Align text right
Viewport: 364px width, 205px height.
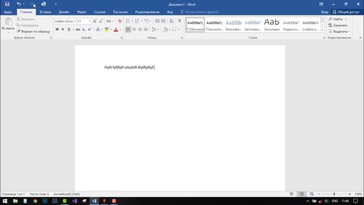pyautogui.click(x=140, y=29)
